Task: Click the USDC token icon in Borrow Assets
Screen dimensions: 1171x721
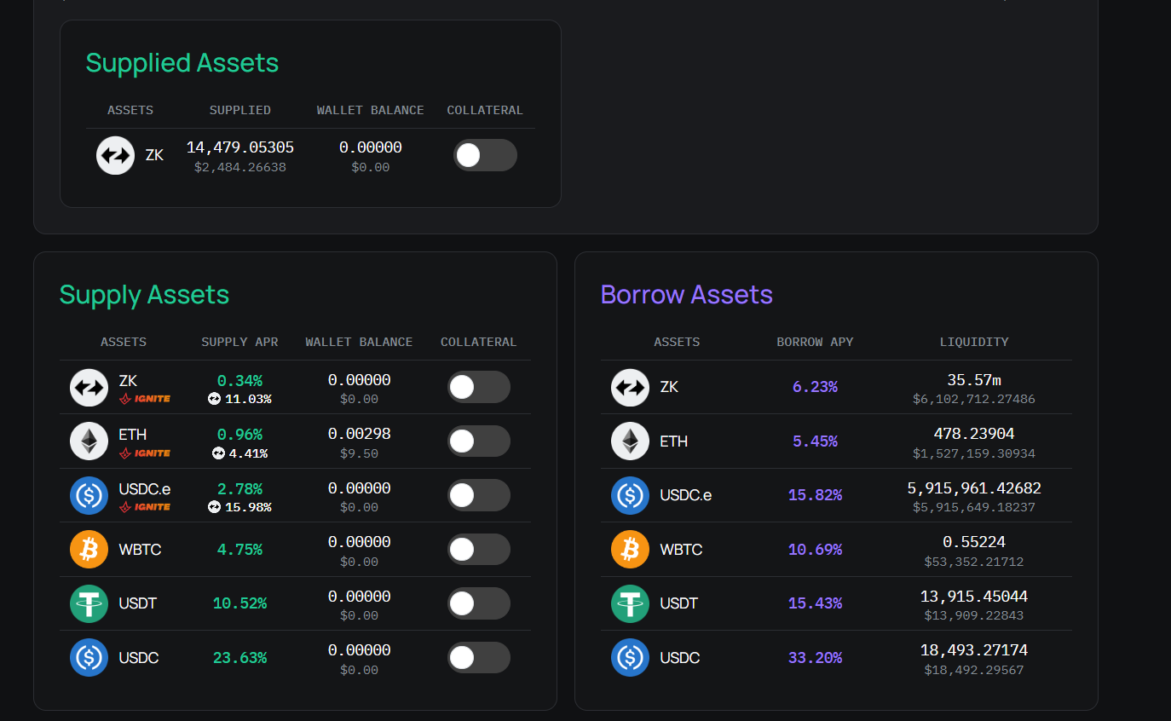Action: [x=630, y=658]
